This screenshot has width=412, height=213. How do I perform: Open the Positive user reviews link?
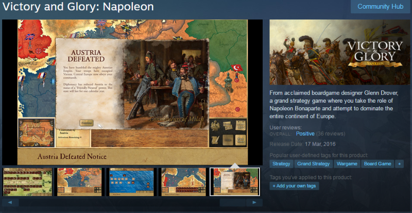(x=305, y=133)
